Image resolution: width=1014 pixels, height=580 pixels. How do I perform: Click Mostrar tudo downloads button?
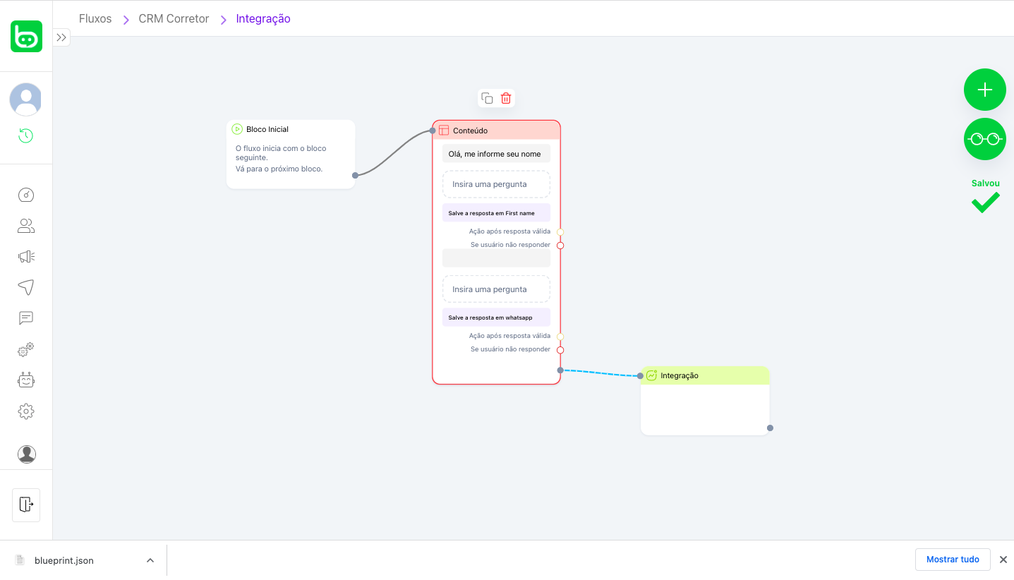coord(952,560)
